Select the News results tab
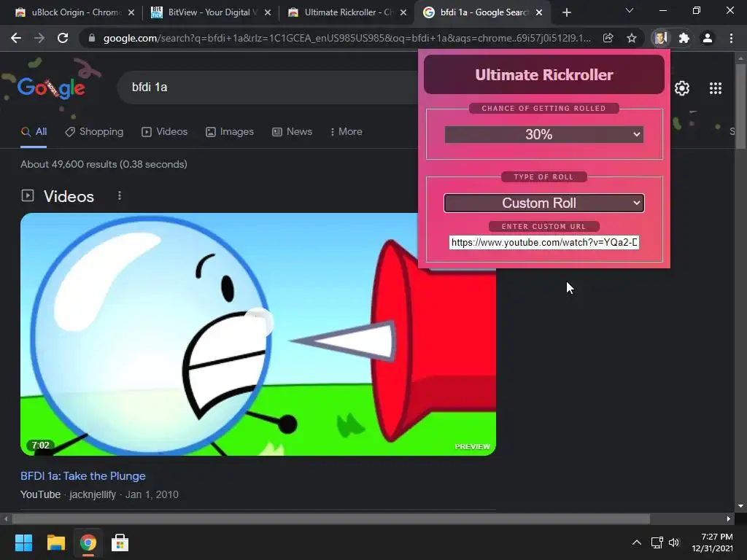Image resolution: width=747 pixels, height=560 pixels. point(292,132)
